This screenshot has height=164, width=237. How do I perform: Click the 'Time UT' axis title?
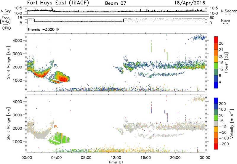(x=116, y=162)
